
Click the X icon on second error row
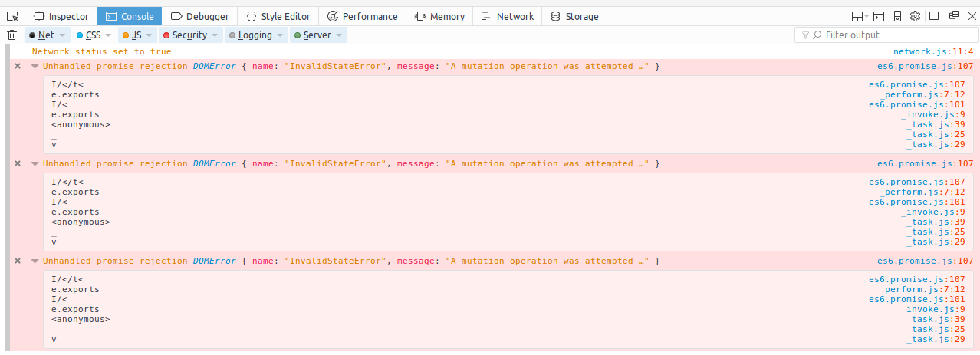point(18,164)
